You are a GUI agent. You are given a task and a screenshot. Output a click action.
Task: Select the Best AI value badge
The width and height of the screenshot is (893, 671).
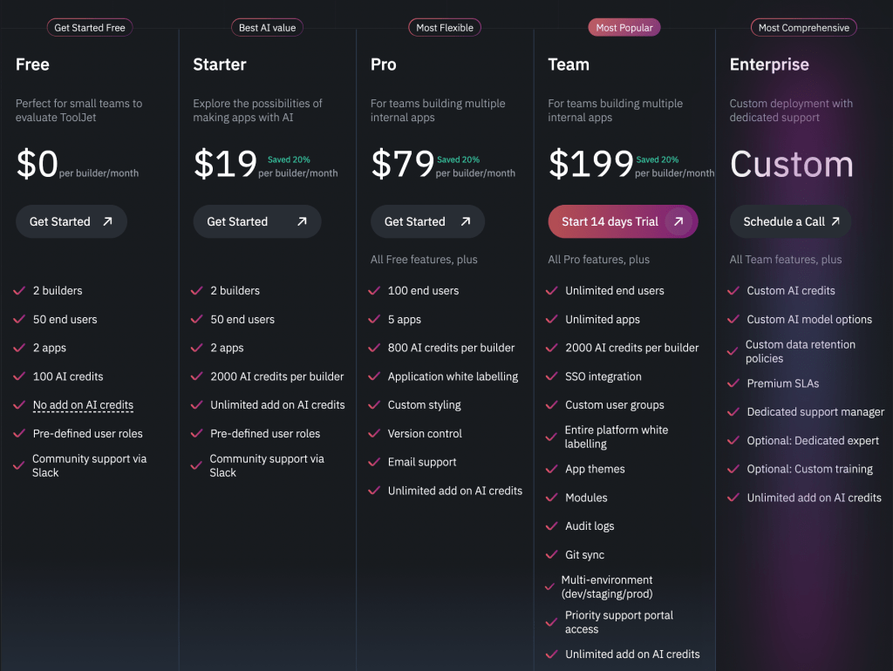click(267, 27)
